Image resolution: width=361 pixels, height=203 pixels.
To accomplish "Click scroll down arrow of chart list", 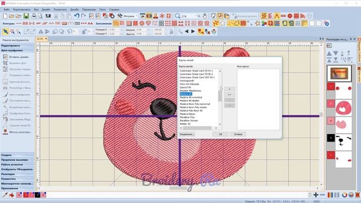I will point(220,124).
